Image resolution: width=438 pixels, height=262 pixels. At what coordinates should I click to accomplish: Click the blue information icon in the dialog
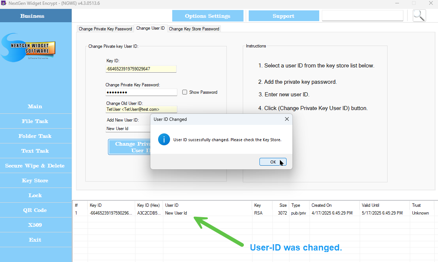coord(164,139)
